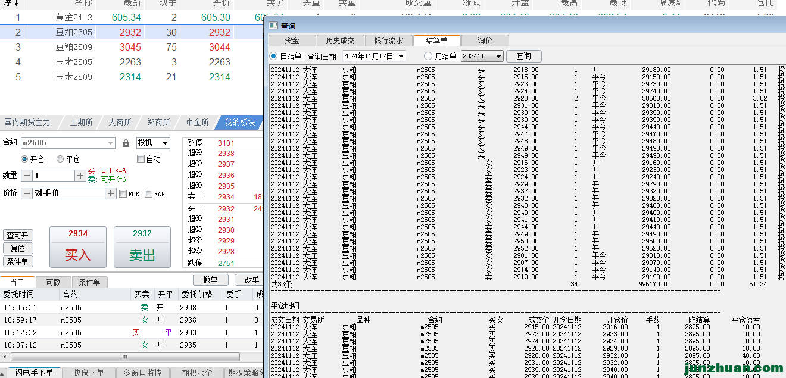The image size is (786, 378).
Task: Click the 卖一 price 2934
Action: [x=226, y=196]
